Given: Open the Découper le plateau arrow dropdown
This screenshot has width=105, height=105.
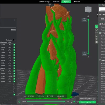Looking at the screenshot, I should point(95,99).
